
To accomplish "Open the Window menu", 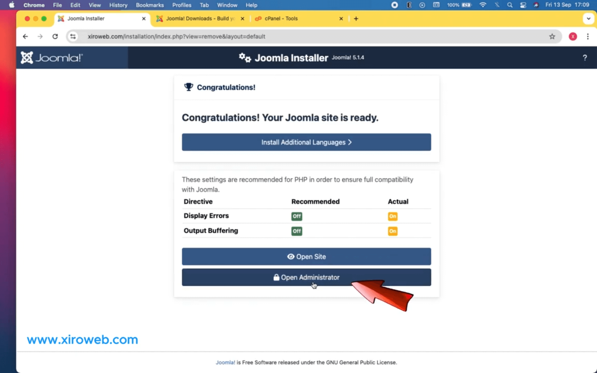I will [x=227, y=5].
